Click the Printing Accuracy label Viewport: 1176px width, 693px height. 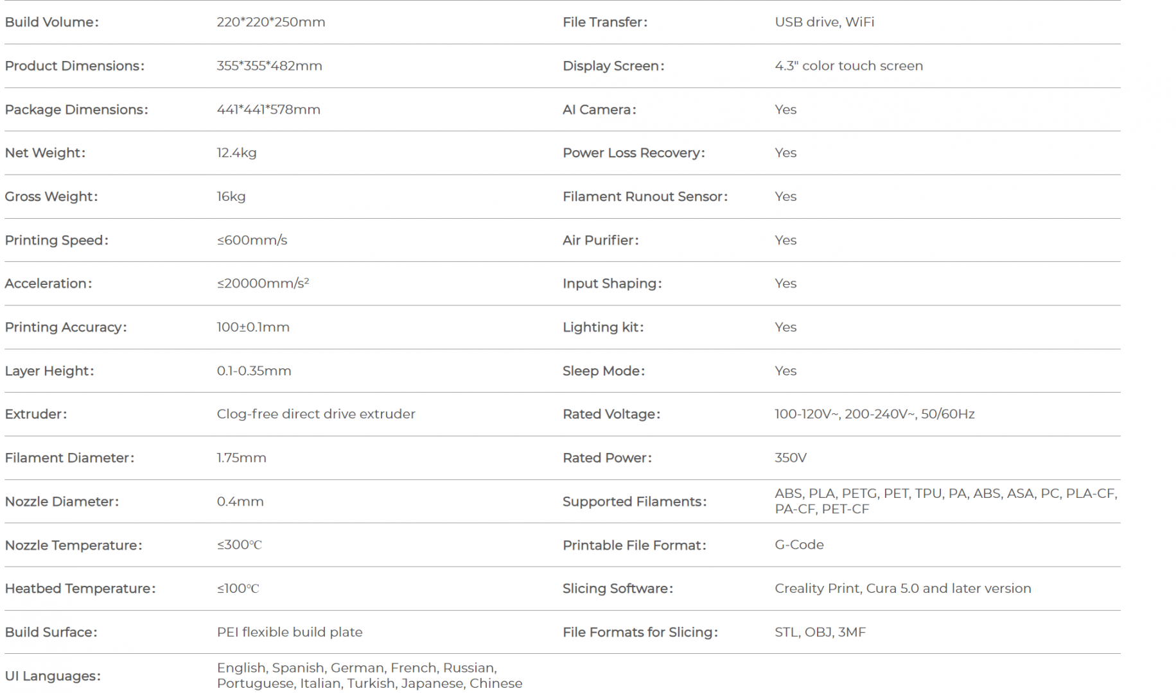click(x=66, y=327)
